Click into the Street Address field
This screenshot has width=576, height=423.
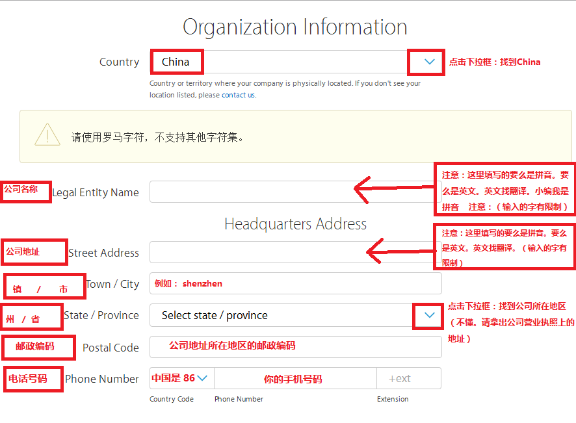[295, 252]
